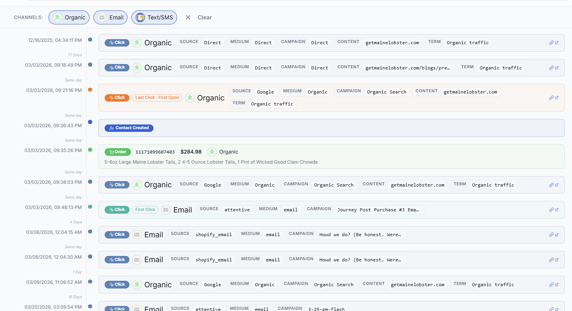Click envelope icon in First Click Email row
Image resolution: width=572 pixels, height=311 pixels.
tap(166, 210)
